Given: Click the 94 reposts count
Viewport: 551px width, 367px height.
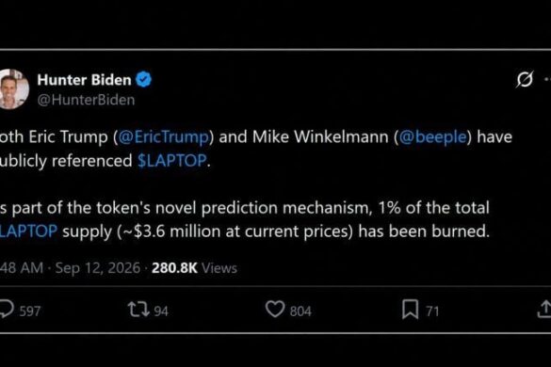Looking at the screenshot, I should click(x=161, y=311).
